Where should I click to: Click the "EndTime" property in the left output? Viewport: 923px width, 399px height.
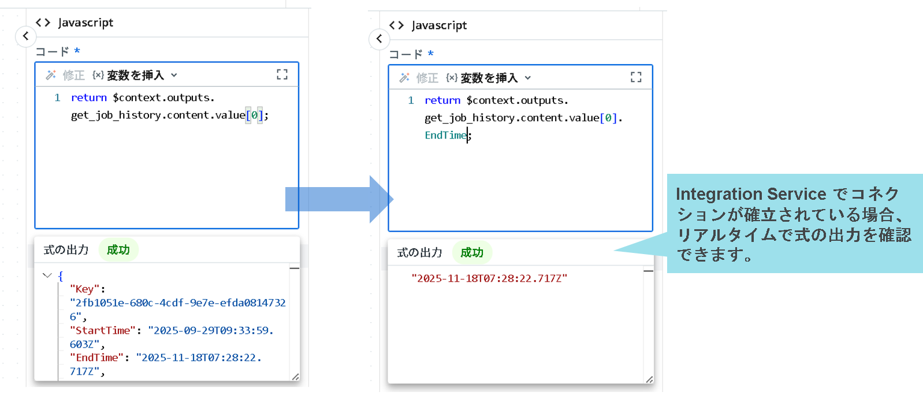click(x=96, y=357)
